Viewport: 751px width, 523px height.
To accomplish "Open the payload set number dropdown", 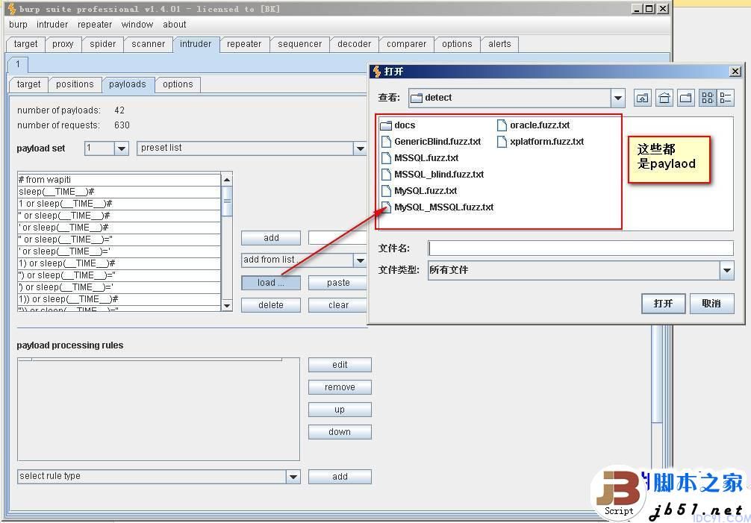I will 122,148.
